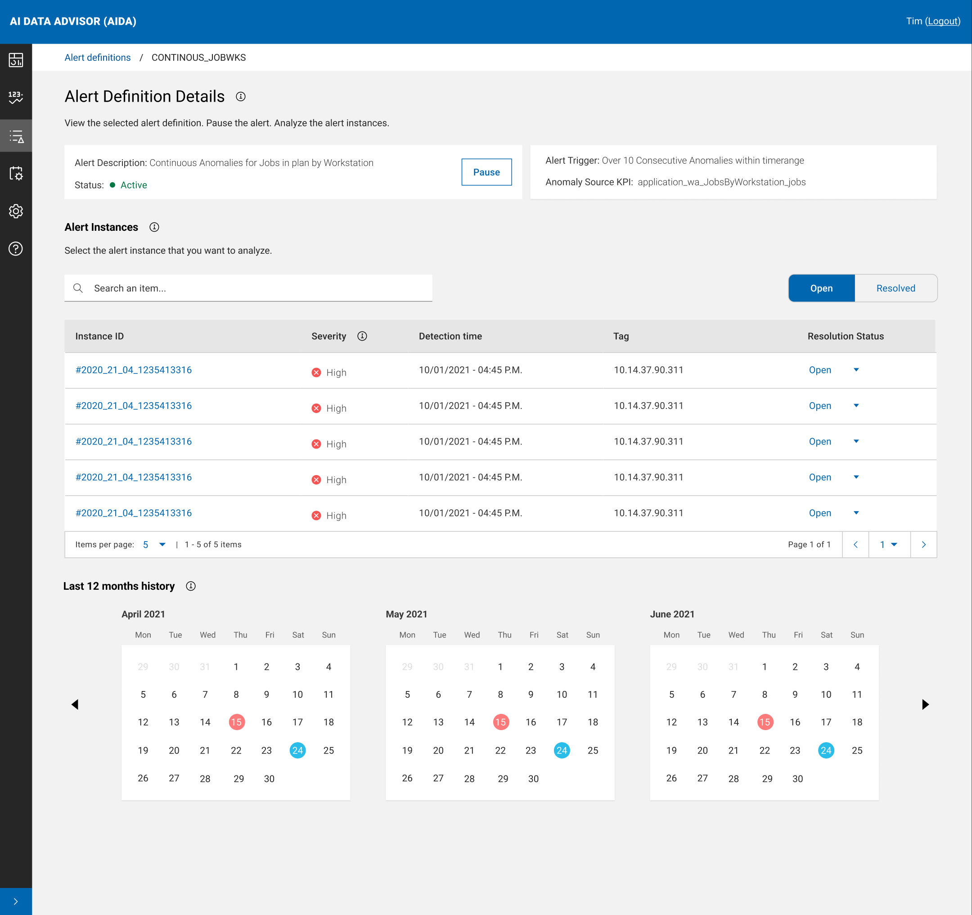Go to Alert definitions breadcrumb

click(97, 57)
